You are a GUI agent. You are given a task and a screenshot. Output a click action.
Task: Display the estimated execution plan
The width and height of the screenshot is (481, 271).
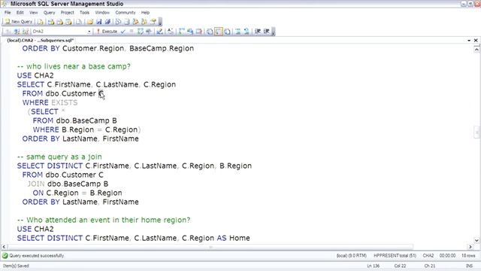click(141, 32)
